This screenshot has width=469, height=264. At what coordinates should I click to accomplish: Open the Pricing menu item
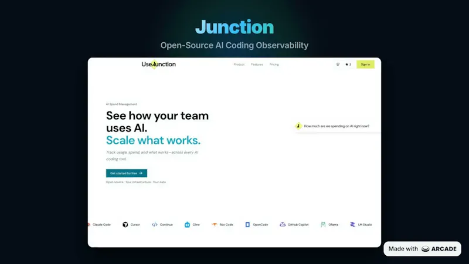pos(274,65)
